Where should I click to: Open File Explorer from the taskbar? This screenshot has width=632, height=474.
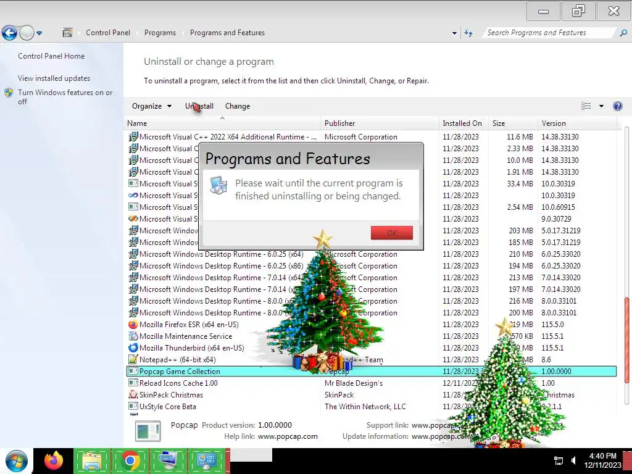click(x=92, y=461)
